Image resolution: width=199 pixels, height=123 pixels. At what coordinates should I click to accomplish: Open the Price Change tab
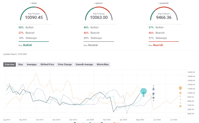65,64
